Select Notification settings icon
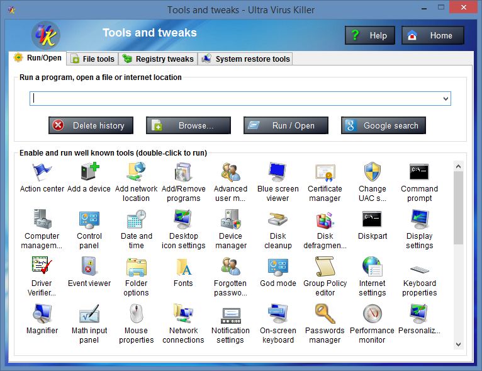Image resolution: width=482 pixels, height=371 pixels. coord(230,315)
